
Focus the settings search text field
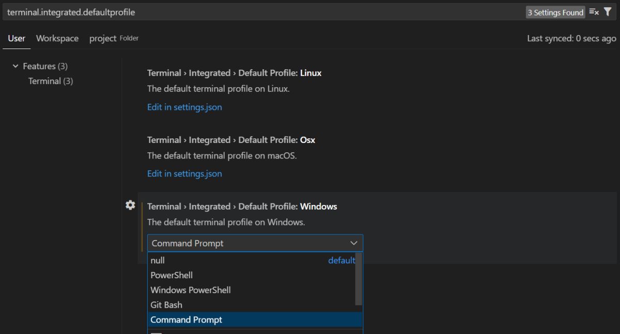258,12
